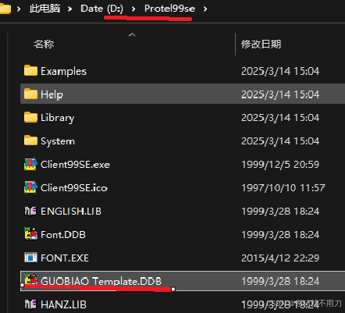
Task: Sort files by 名称 column header
Action: (x=44, y=44)
